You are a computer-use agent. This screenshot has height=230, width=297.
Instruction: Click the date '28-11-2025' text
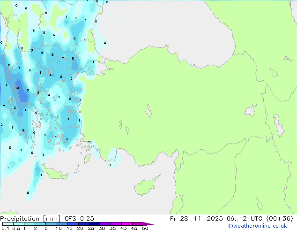(x=201, y=219)
